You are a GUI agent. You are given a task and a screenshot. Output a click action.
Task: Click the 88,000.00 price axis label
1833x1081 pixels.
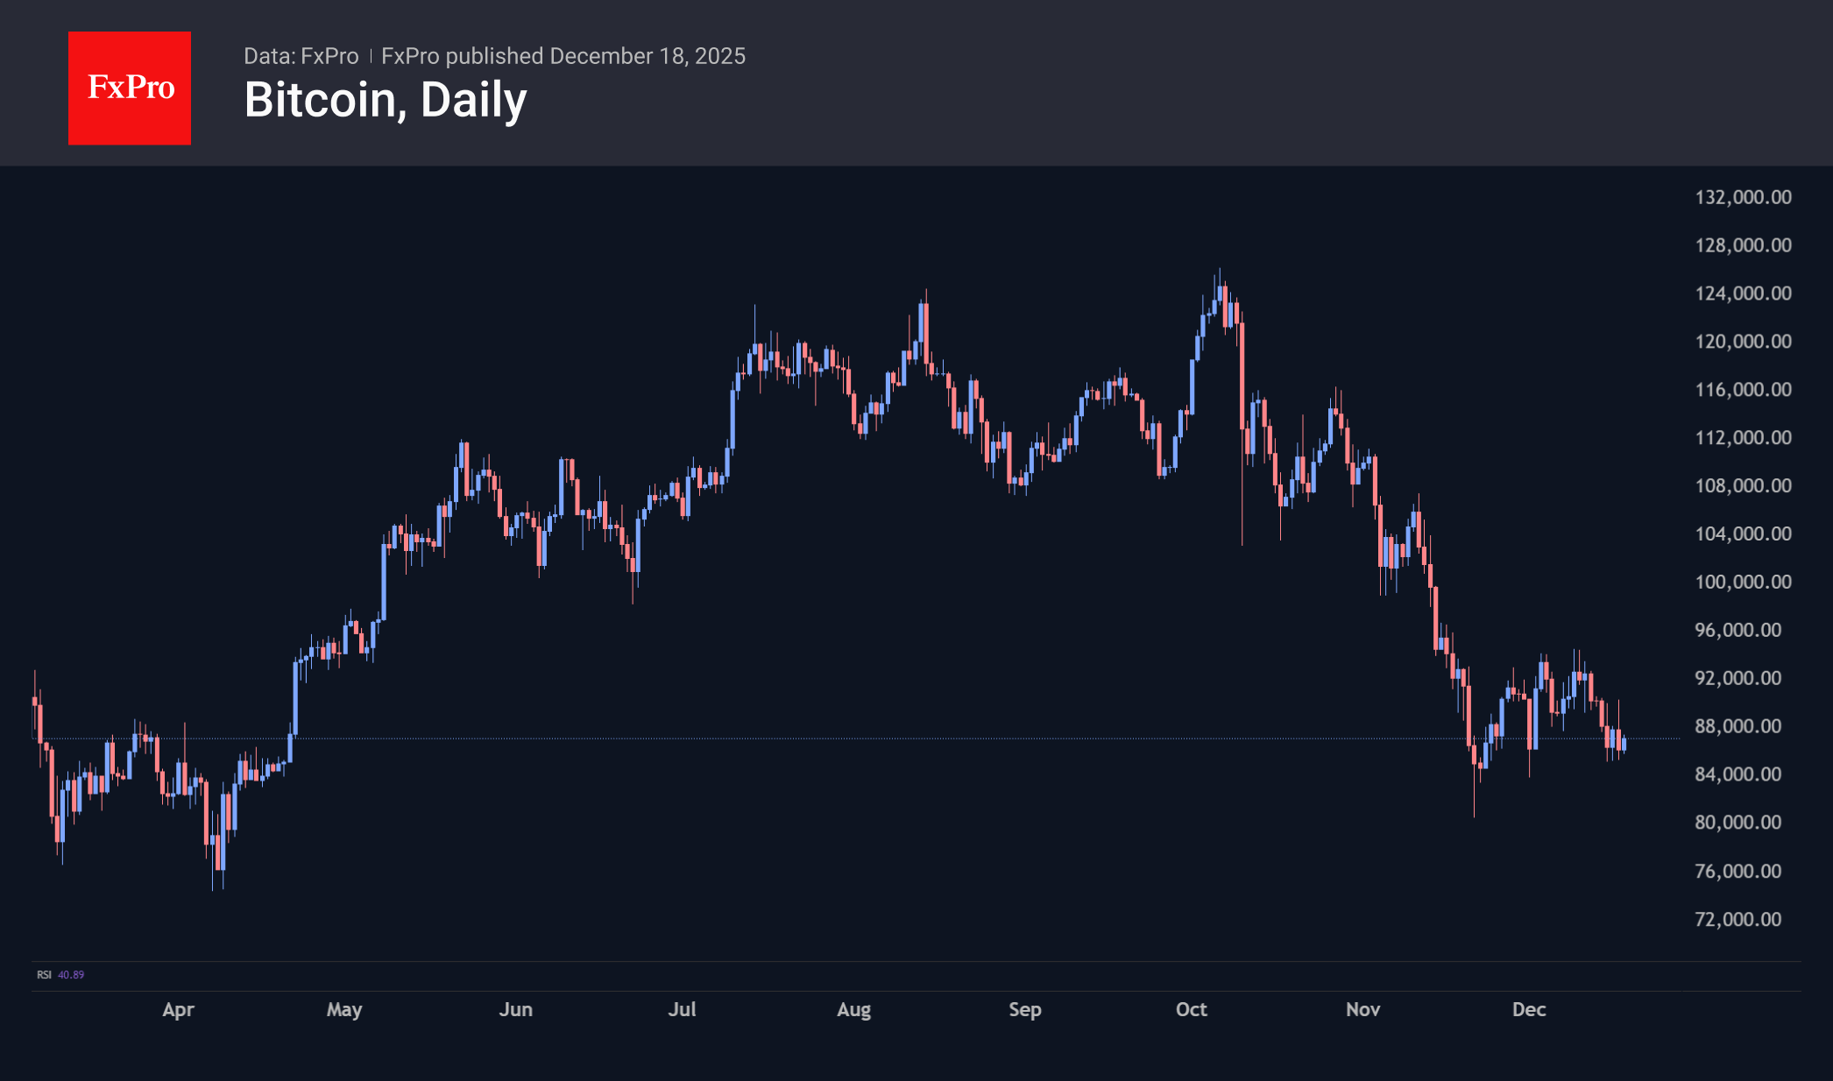click(1737, 726)
